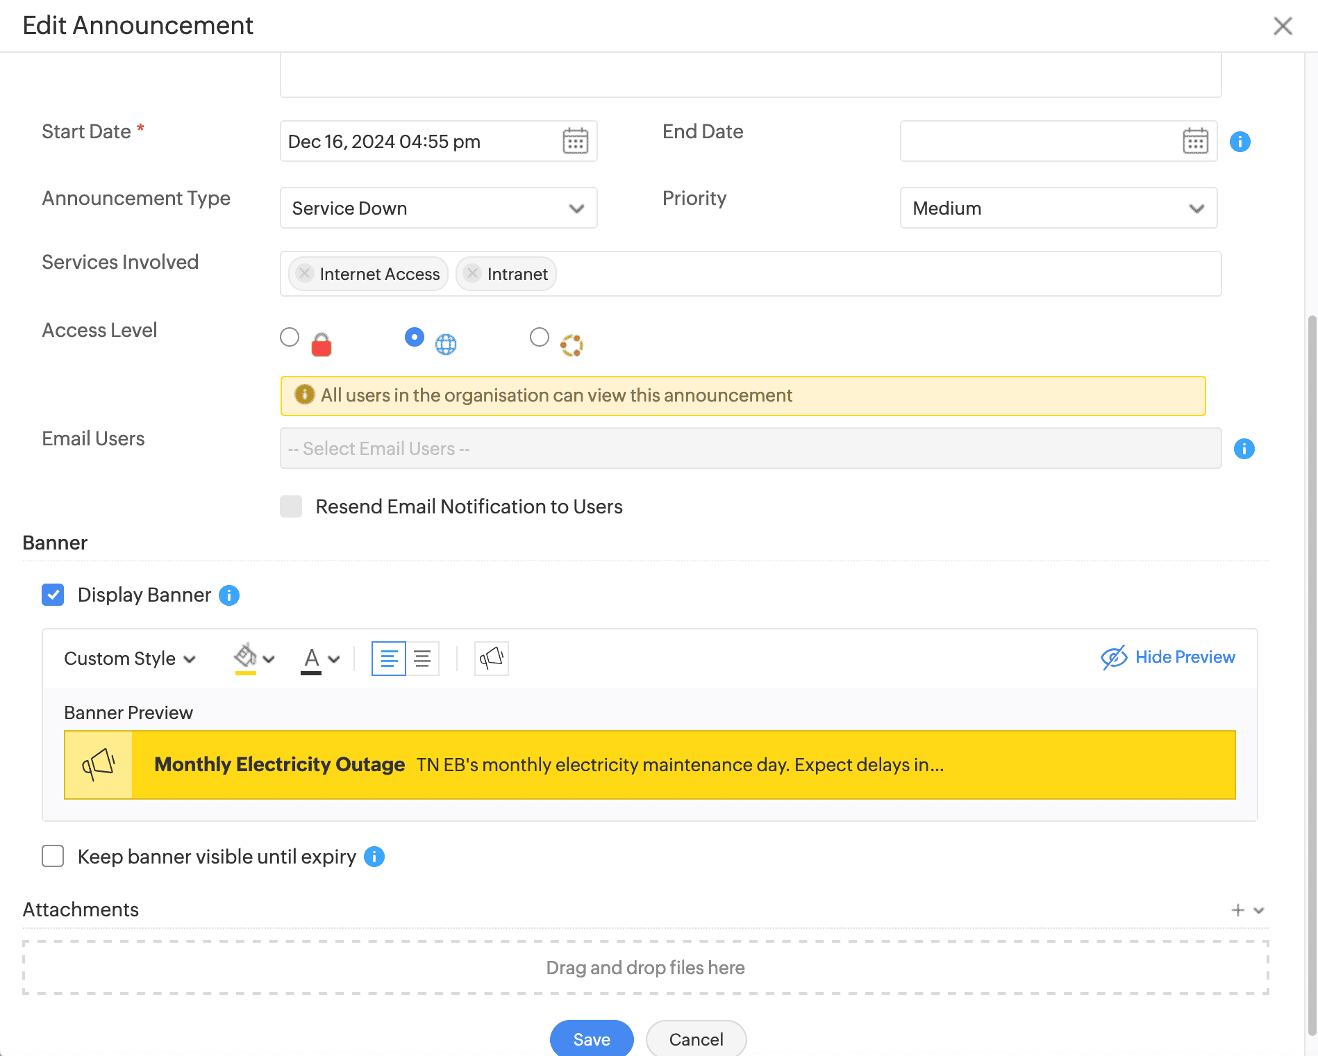This screenshot has width=1318, height=1056.
Task: Open the banner background fill color picker
Action: (x=253, y=658)
